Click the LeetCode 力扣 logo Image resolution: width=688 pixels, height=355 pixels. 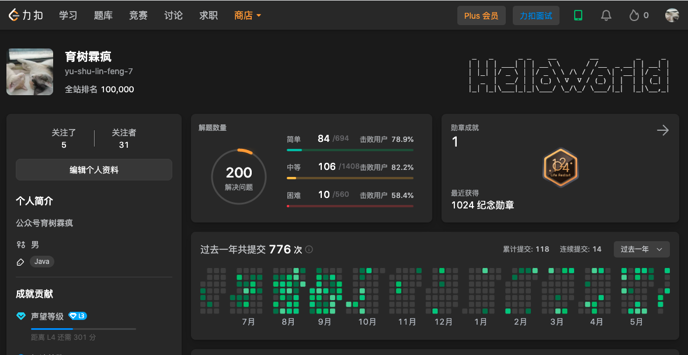(x=26, y=15)
